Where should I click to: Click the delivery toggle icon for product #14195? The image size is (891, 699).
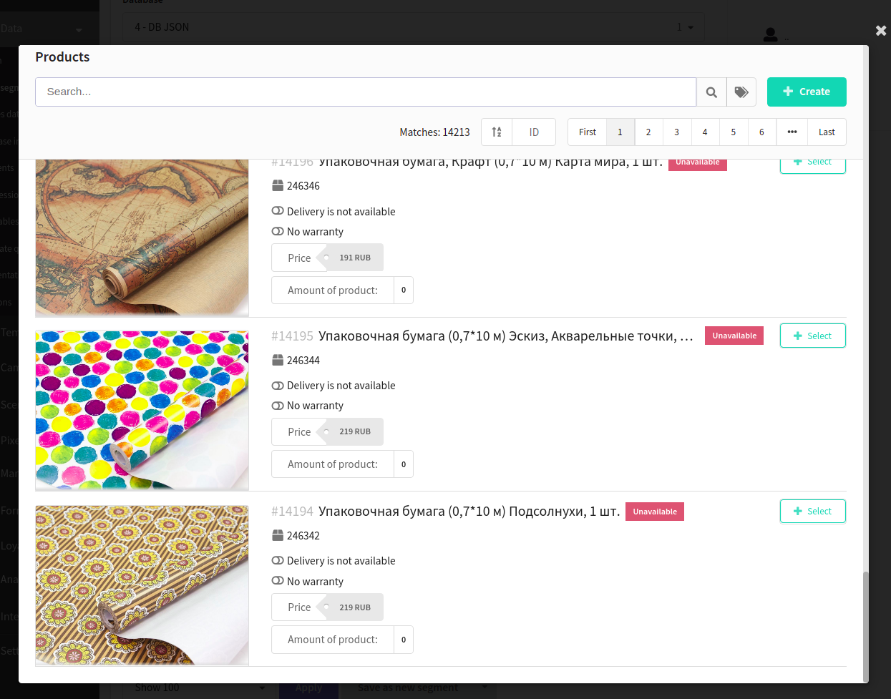278,385
